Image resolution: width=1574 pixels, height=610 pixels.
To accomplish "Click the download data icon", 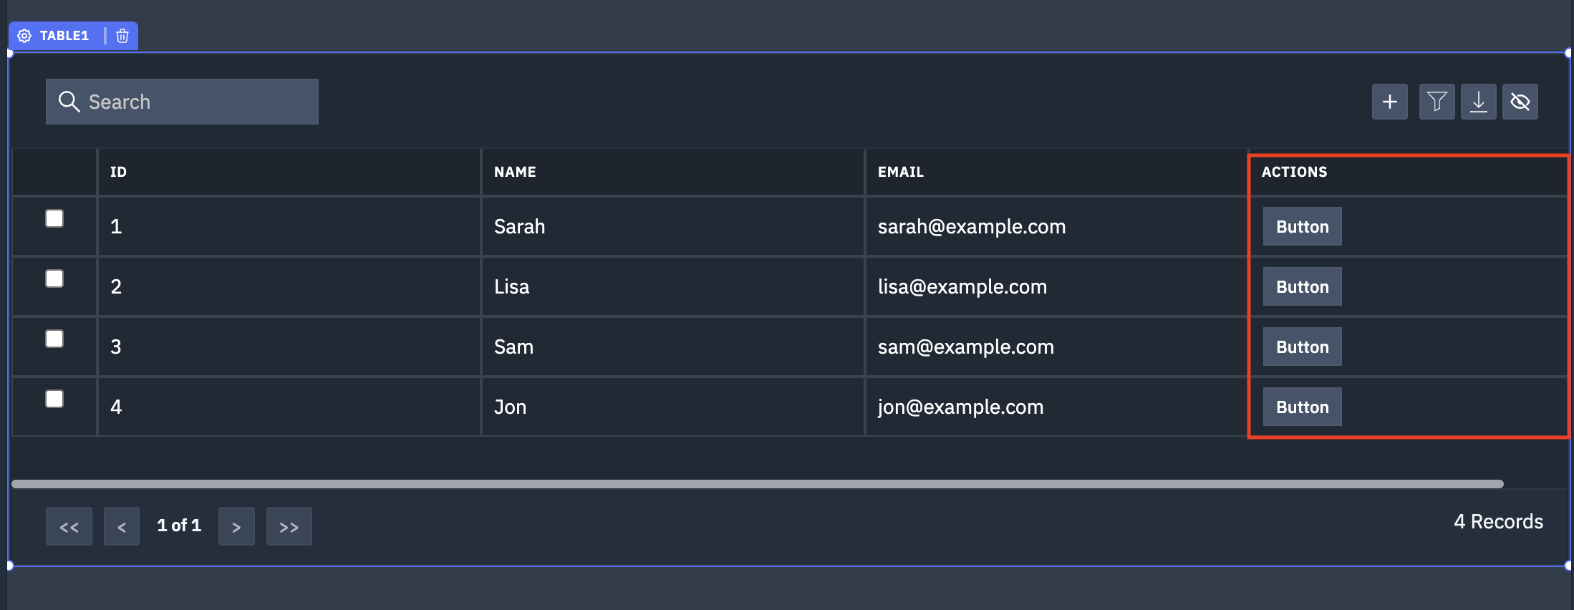I will (x=1478, y=101).
